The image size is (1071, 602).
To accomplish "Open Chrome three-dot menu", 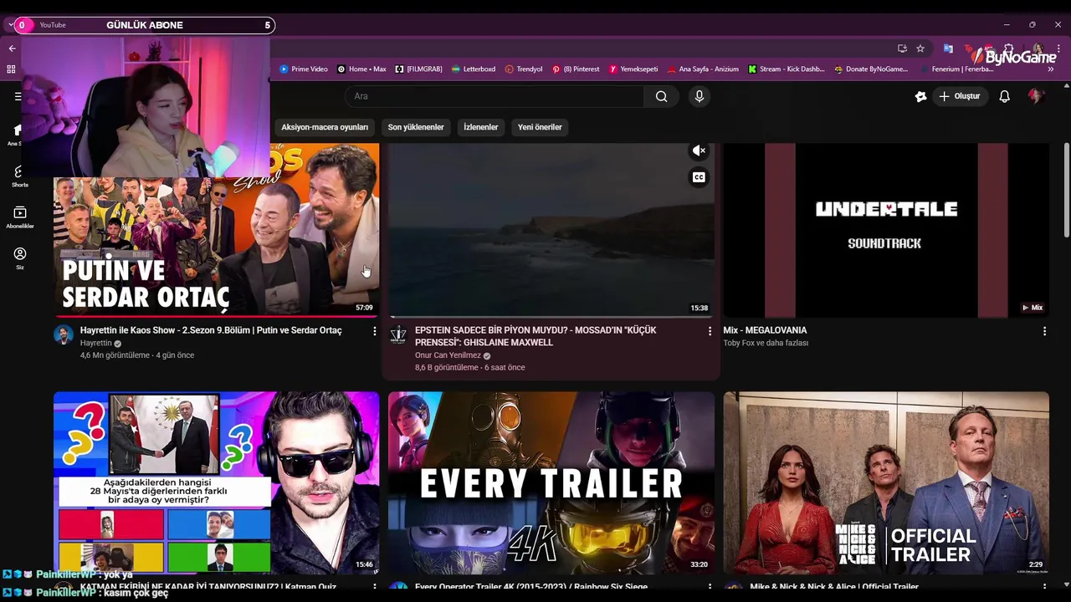I will (1058, 48).
